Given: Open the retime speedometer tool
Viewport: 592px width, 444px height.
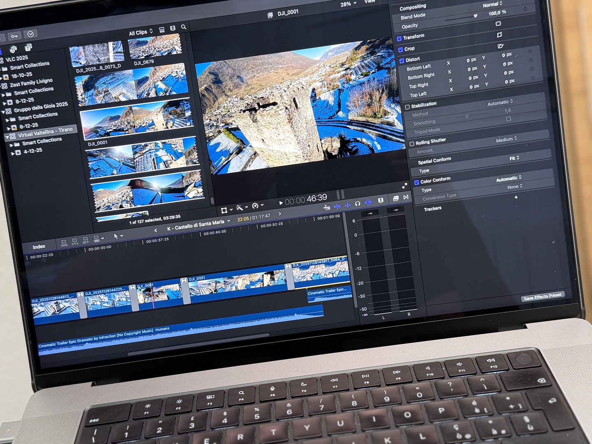Looking at the screenshot, I should [255, 206].
